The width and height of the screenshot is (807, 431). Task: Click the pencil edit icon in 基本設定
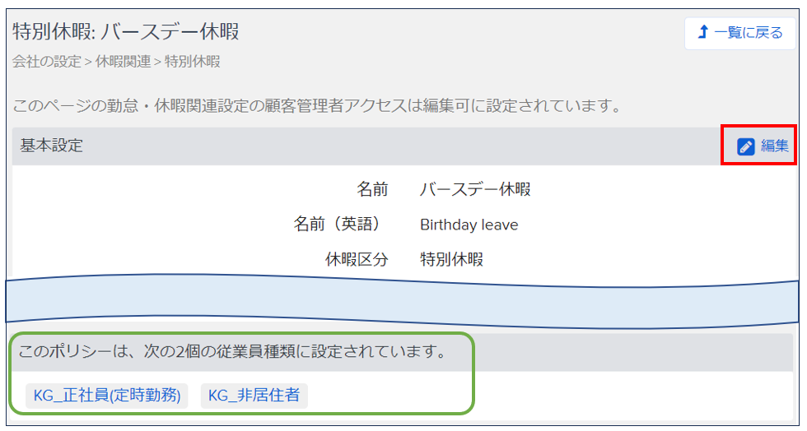[x=745, y=146]
